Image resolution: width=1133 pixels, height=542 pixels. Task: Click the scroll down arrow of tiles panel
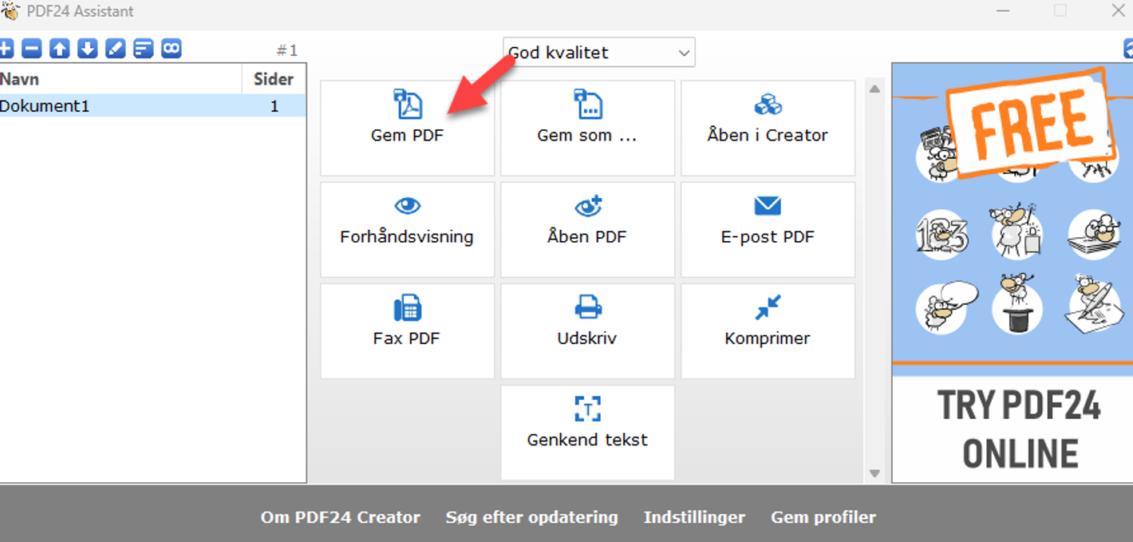click(874, 473)
